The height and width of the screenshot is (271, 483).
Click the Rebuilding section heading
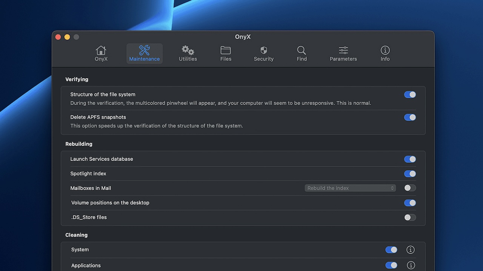[79, 144]
